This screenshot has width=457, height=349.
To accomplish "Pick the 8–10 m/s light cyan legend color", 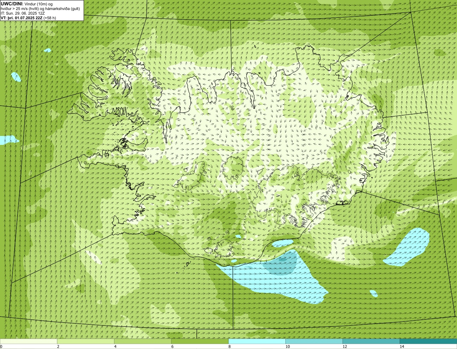I will pyautogui.click(x=257, y=341).
